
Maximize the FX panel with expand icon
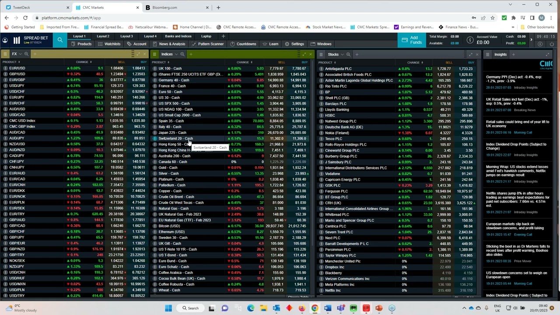pyautogui.click(x=138, y=54)
